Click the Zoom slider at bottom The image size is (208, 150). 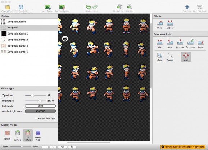[x=21, y=147]
